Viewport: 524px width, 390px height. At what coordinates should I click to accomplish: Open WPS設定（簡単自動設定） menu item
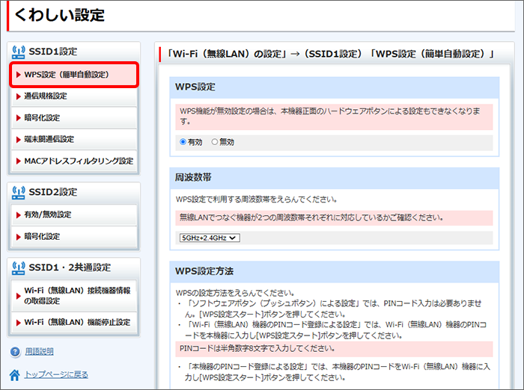coord(73,75)
